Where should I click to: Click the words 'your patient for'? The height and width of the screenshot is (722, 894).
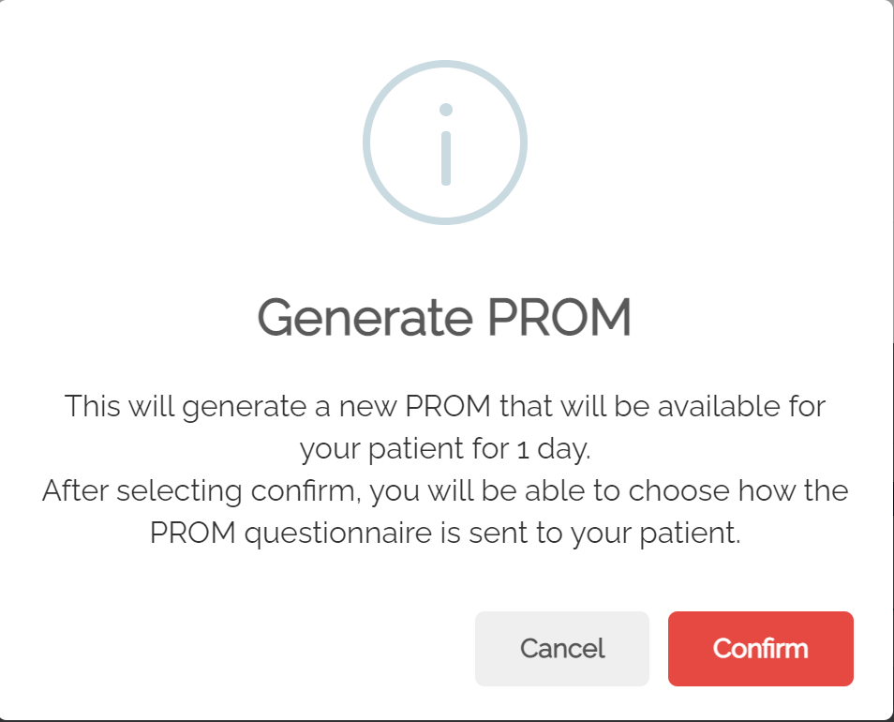(404, 449)
